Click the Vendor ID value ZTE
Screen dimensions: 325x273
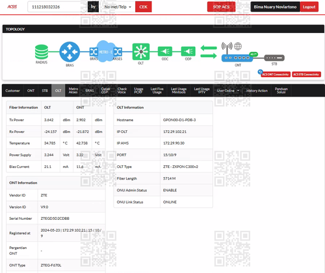[x=44, y=195]
